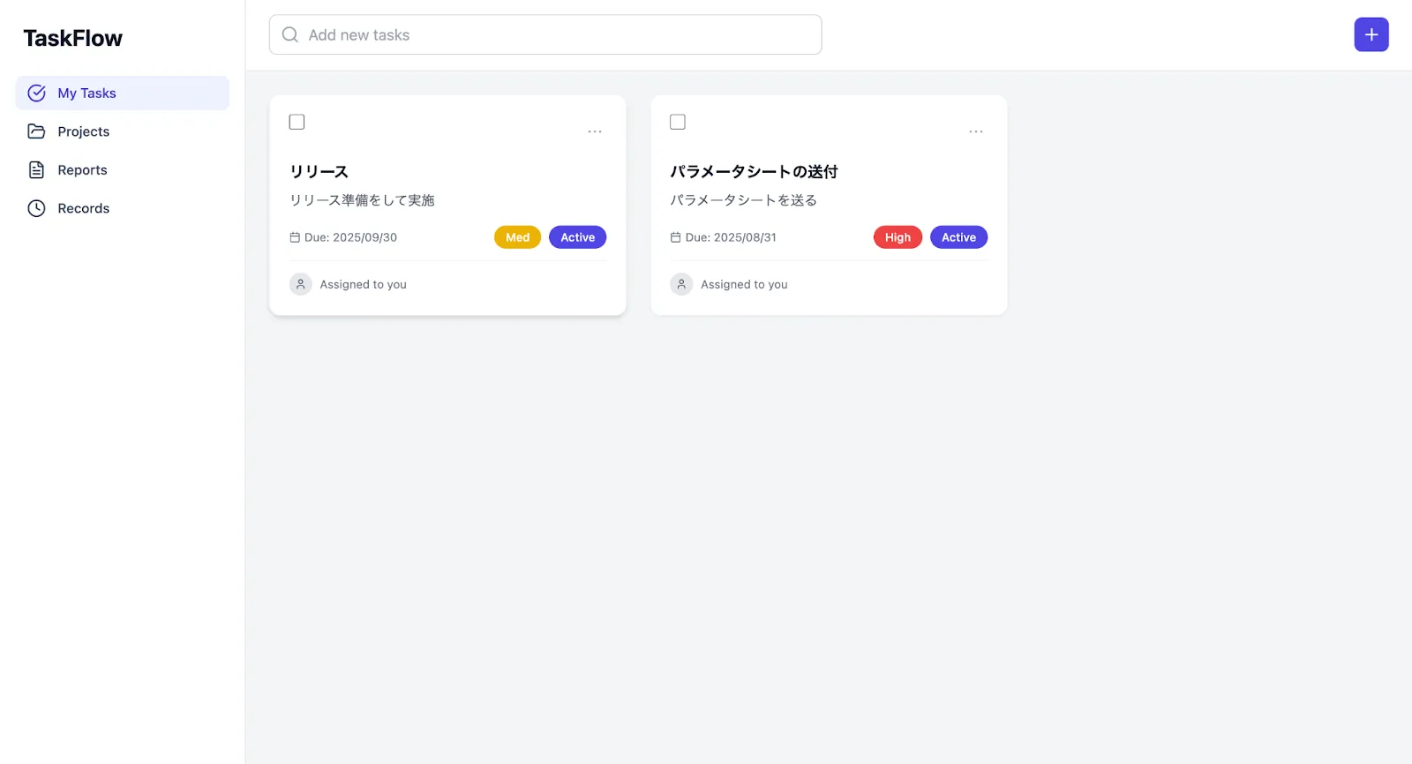Click the Reports document icon
The height and width of the screenshot is (764, 1412).
point(36,170)
